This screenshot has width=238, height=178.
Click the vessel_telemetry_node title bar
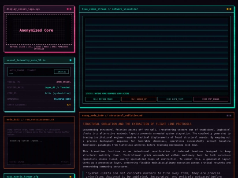click(x=39, y=60)
